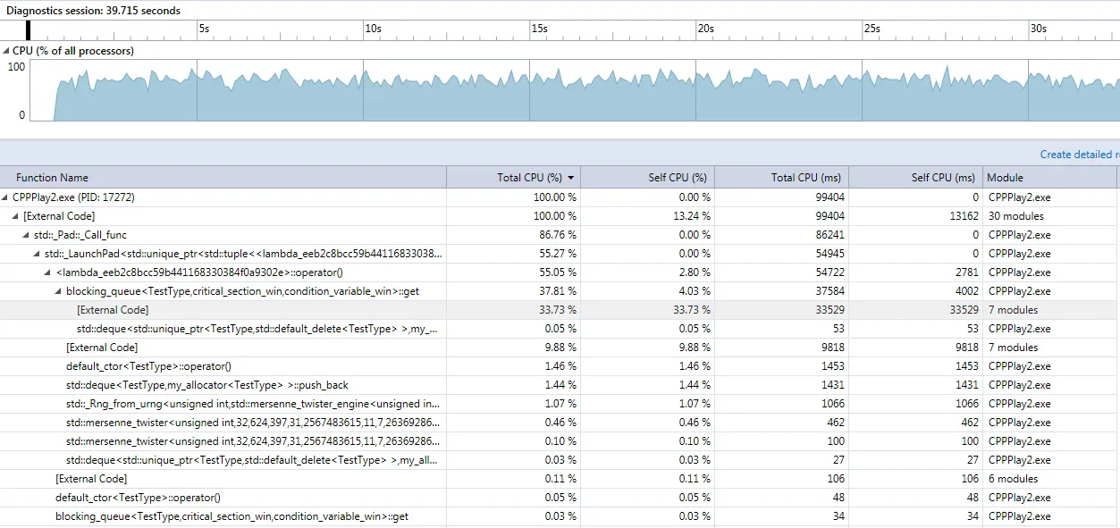Sort by the Module column header
The width and height of the screenshot is (1120, 528).
click(1050, 177)
